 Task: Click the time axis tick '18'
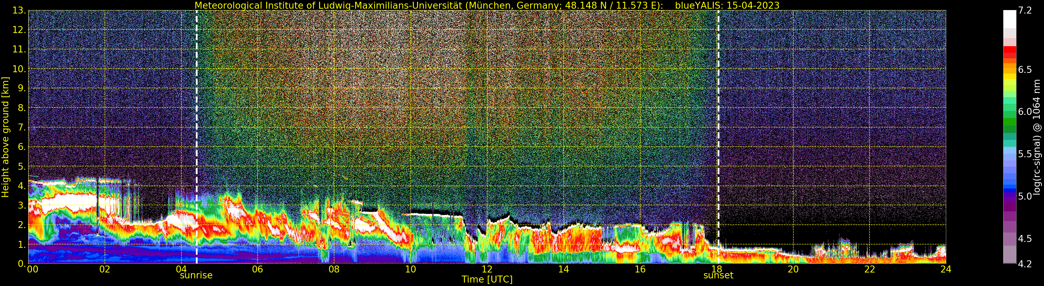pos(717,269)
